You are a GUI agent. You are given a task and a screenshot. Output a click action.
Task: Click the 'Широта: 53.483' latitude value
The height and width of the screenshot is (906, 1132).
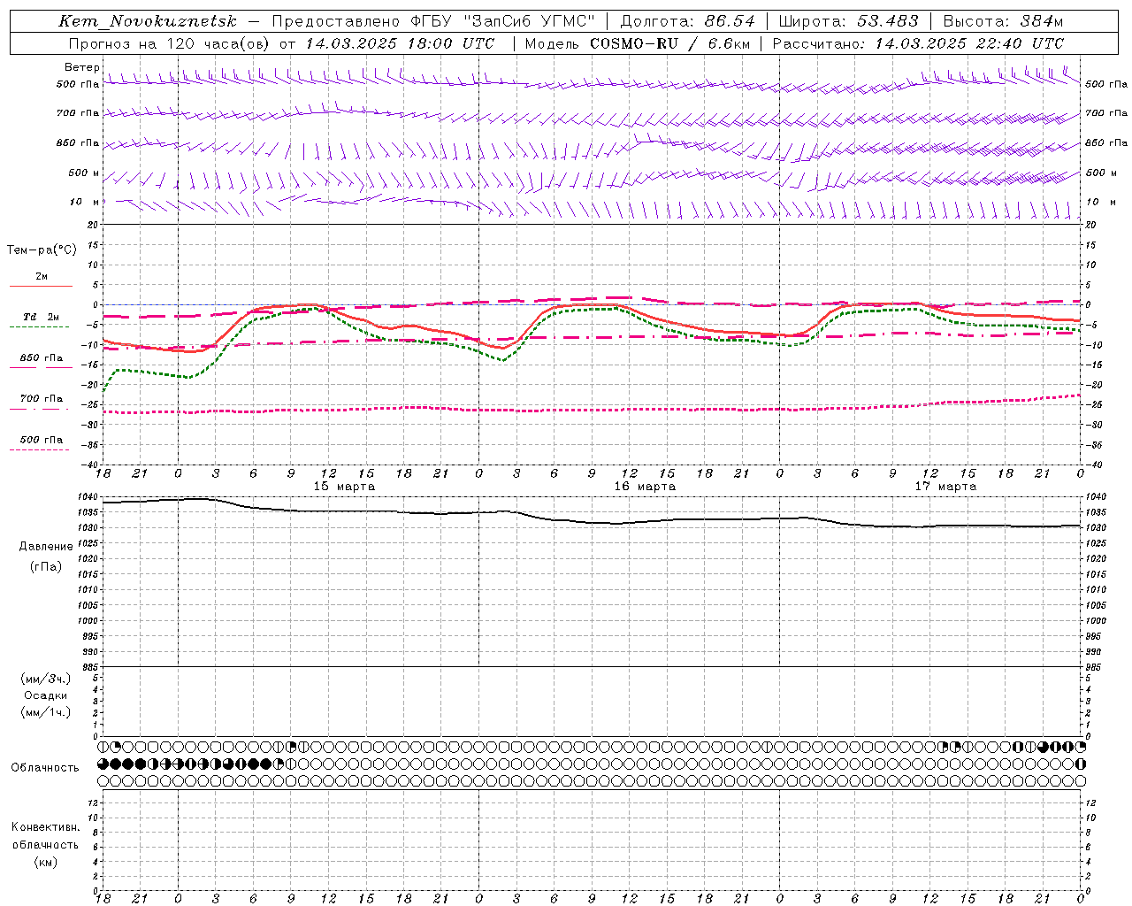pyautogui.click(x=849, y=21)
